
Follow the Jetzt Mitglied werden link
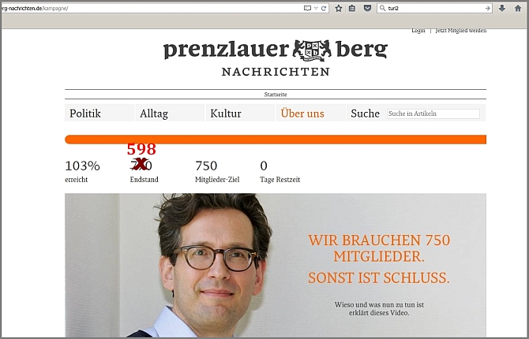[461, 31]
